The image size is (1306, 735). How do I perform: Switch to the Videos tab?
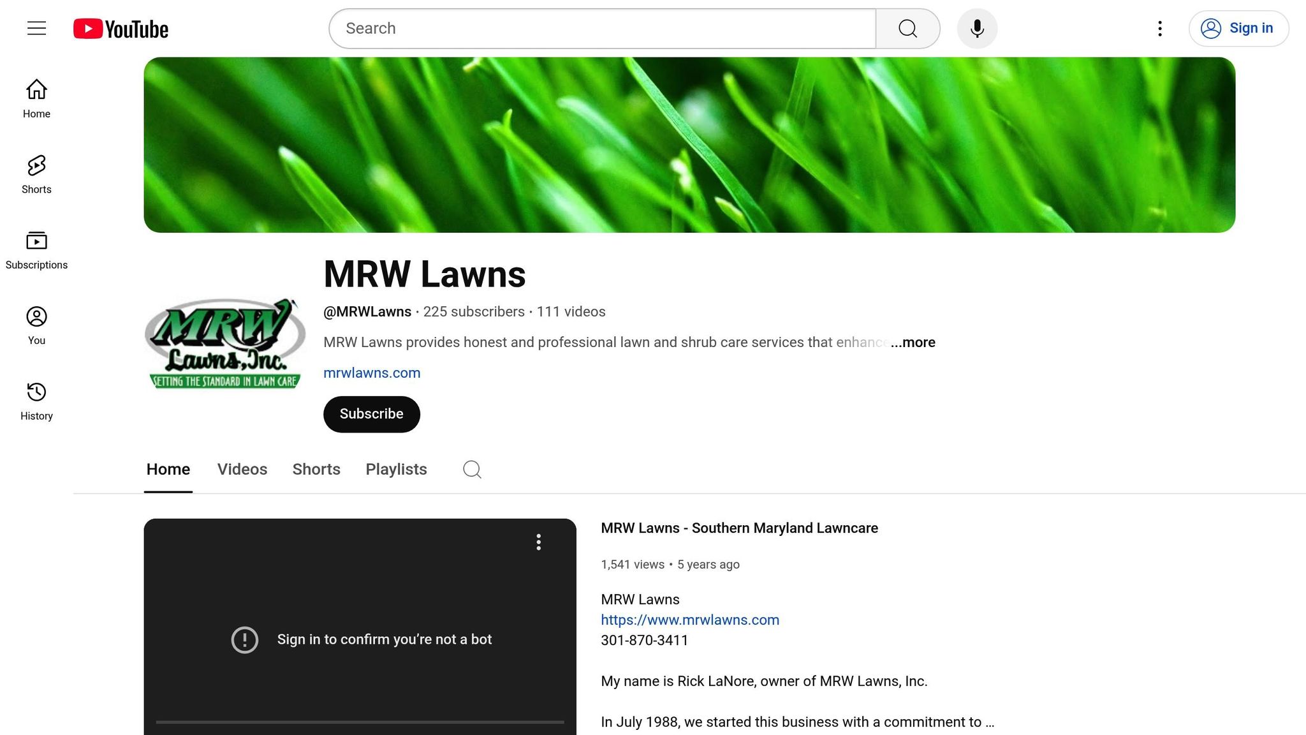(x=242, y=470)
